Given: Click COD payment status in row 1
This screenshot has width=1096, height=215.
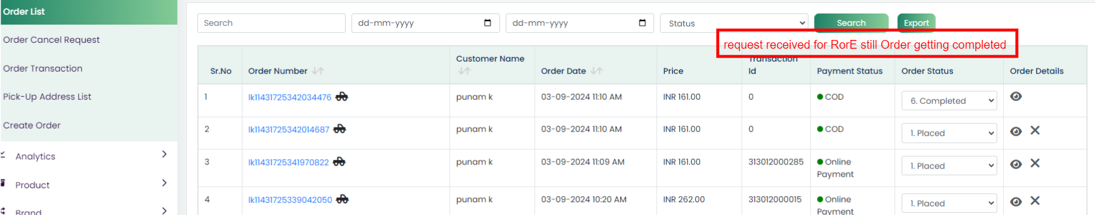Looking at the screenshot, I should pos(830,97).
